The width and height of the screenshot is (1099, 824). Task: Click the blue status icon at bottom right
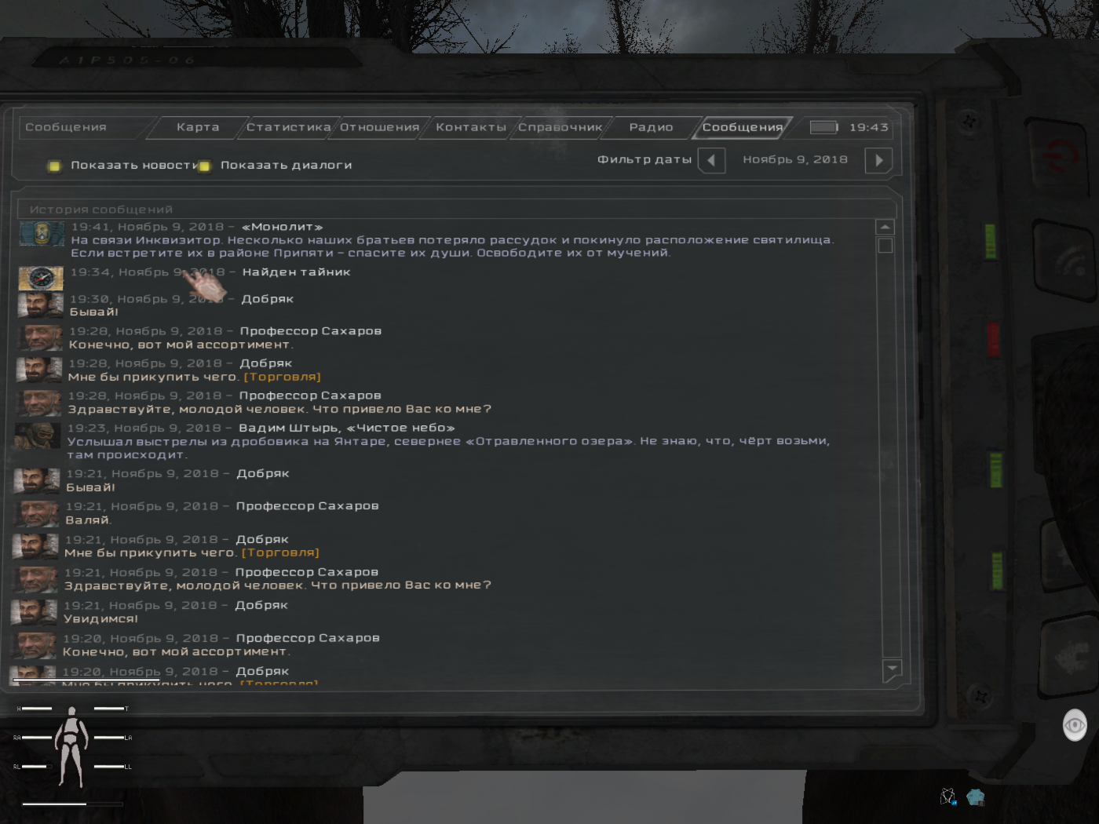coord(975,797)
